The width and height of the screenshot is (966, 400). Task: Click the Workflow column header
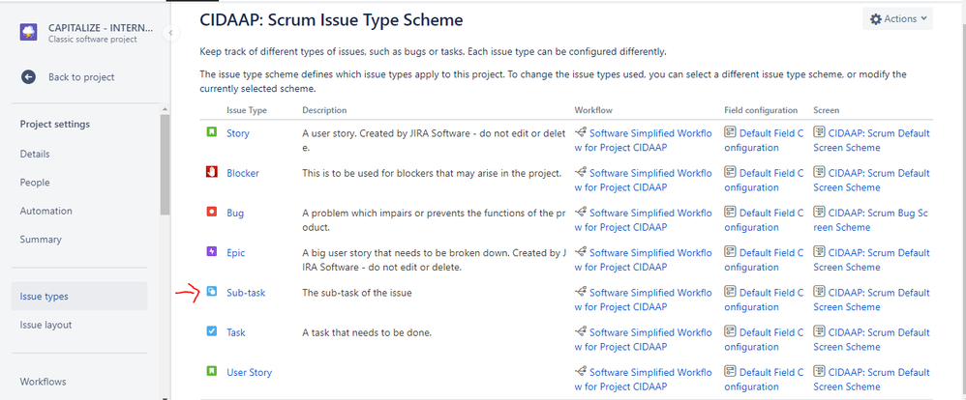[592, 110]
